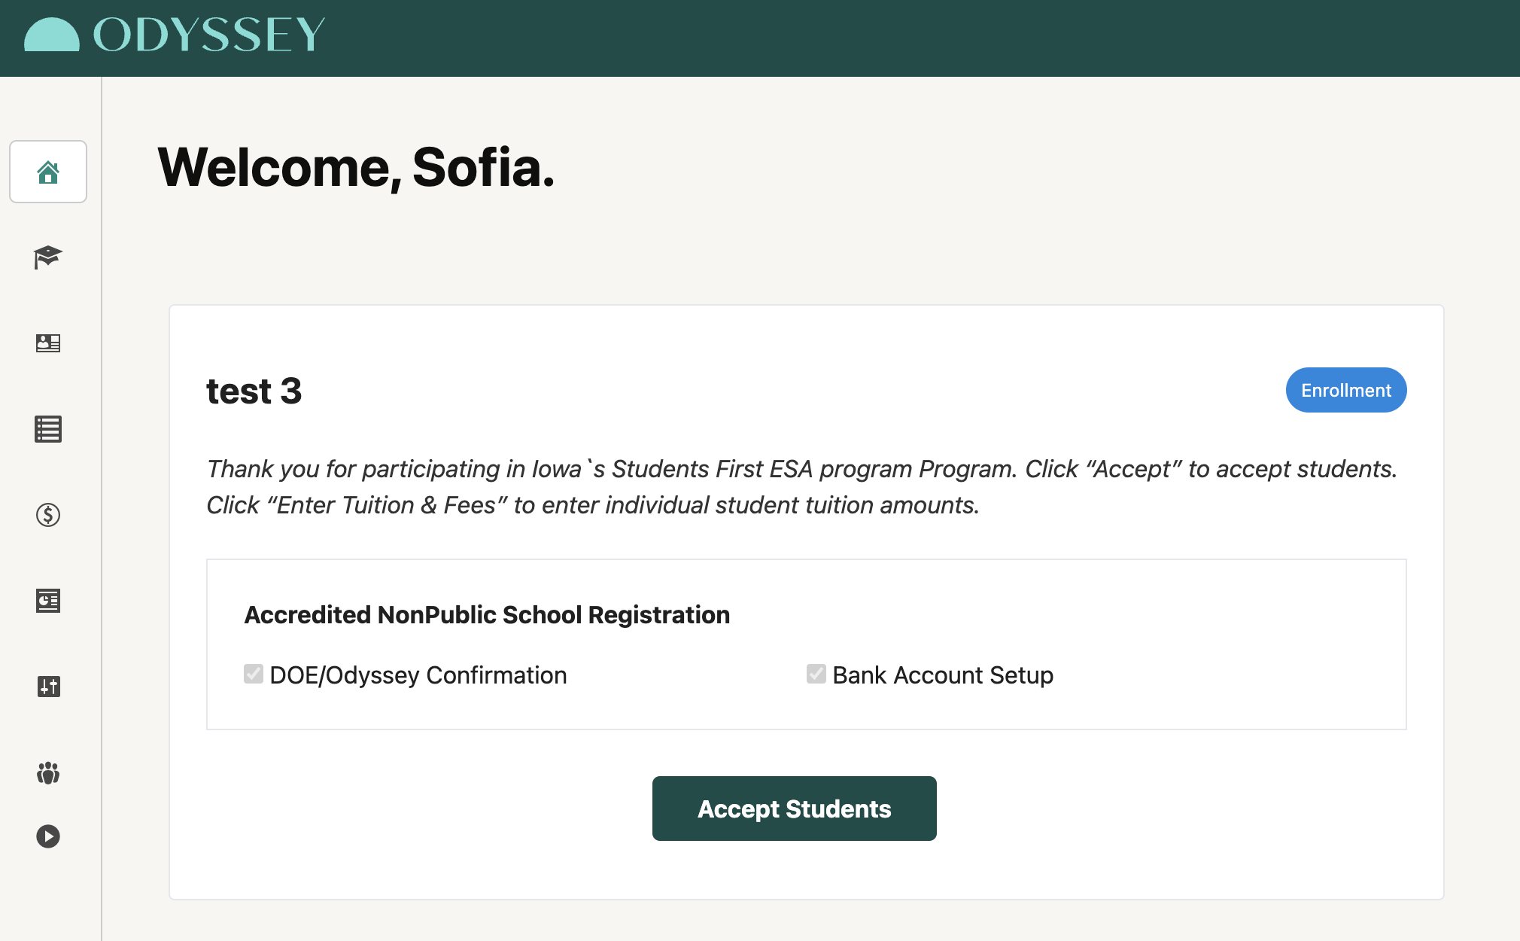1520x941 pixels.
Task: Click the play circle icon
Action: [x=48, y=836]
